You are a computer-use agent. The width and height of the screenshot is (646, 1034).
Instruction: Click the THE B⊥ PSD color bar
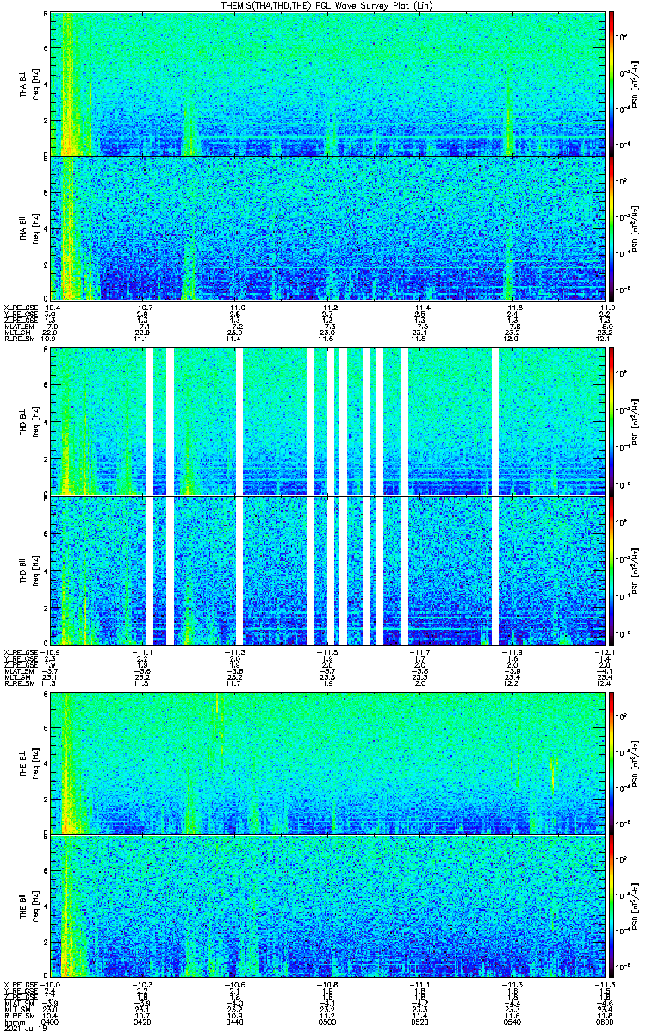(x=612, y=763)
